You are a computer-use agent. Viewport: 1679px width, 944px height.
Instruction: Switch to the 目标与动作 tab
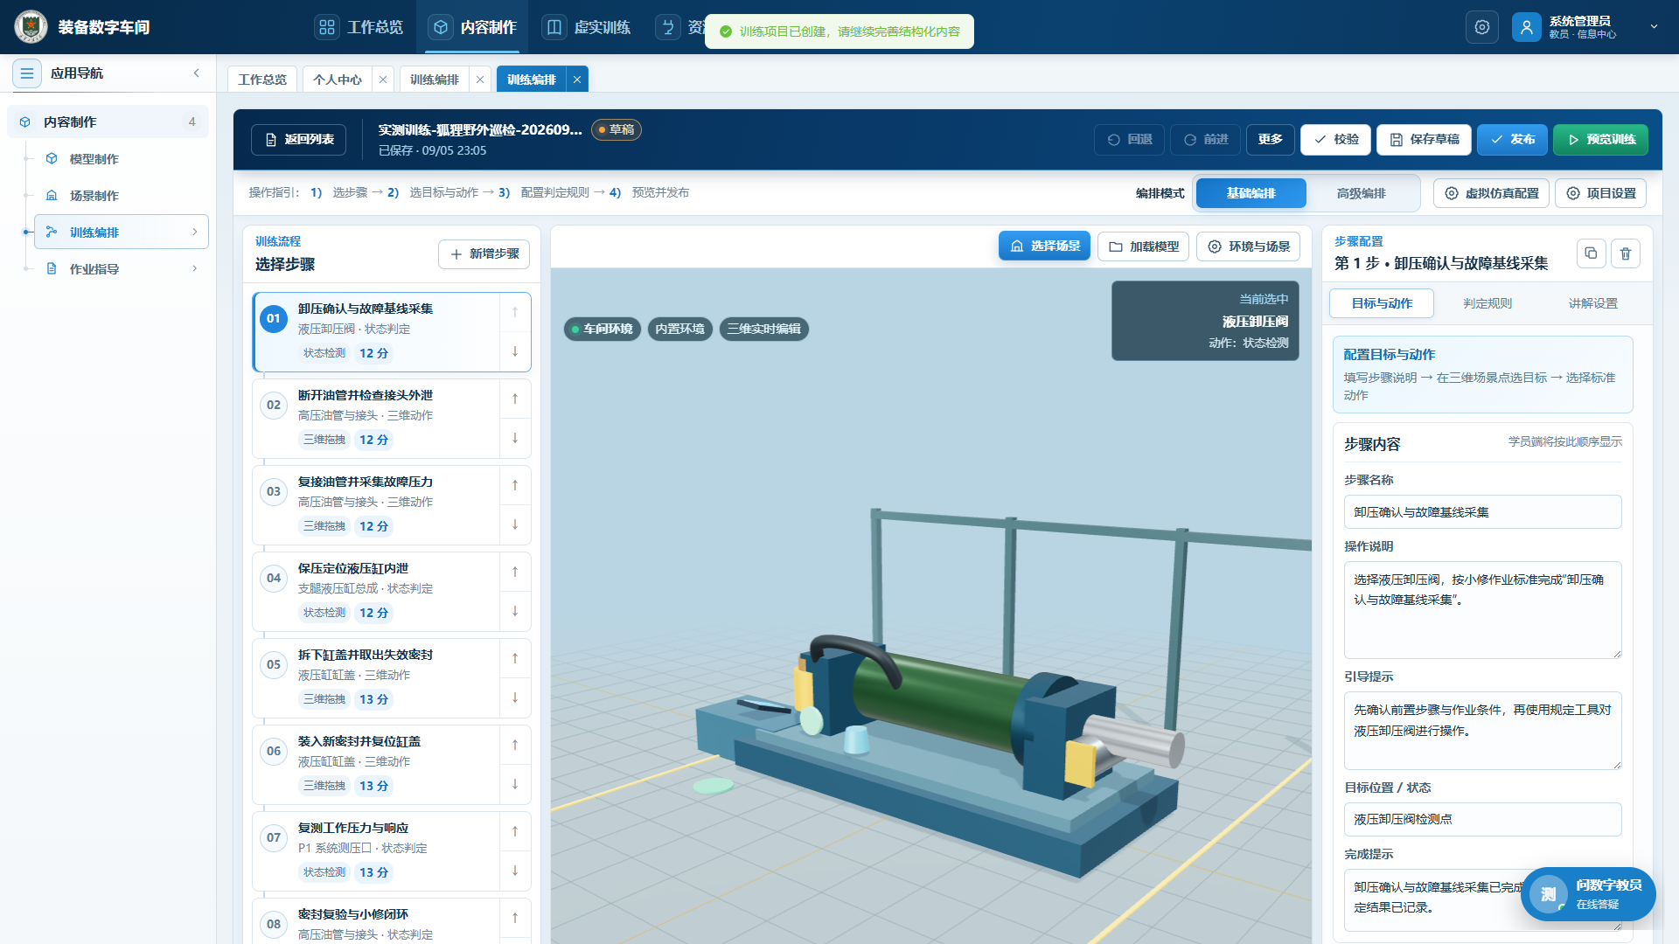(x=1382, y=303)
